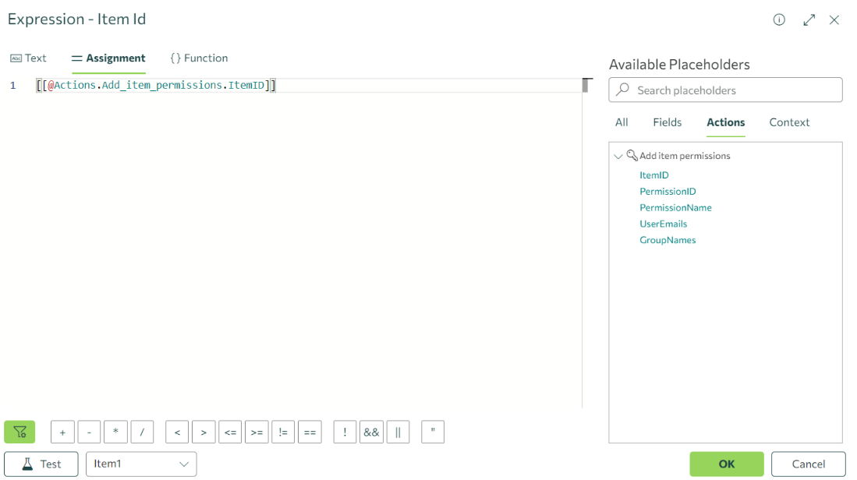The height and width of the screenshot is (480, 857).
Task: Insert the plus operator
Action: 62,432
